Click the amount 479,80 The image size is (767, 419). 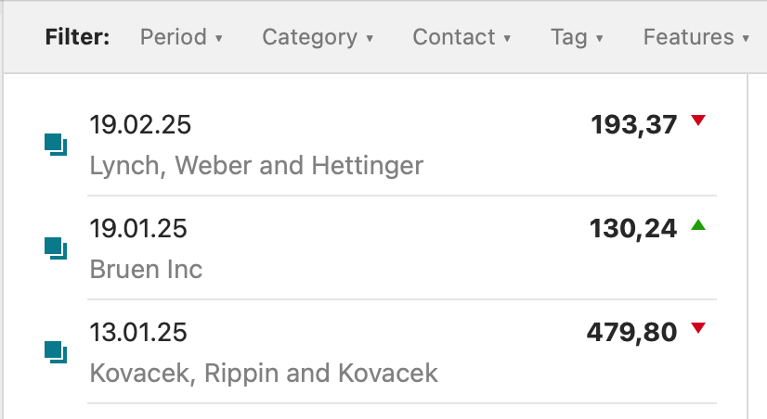tap(632, 332)
